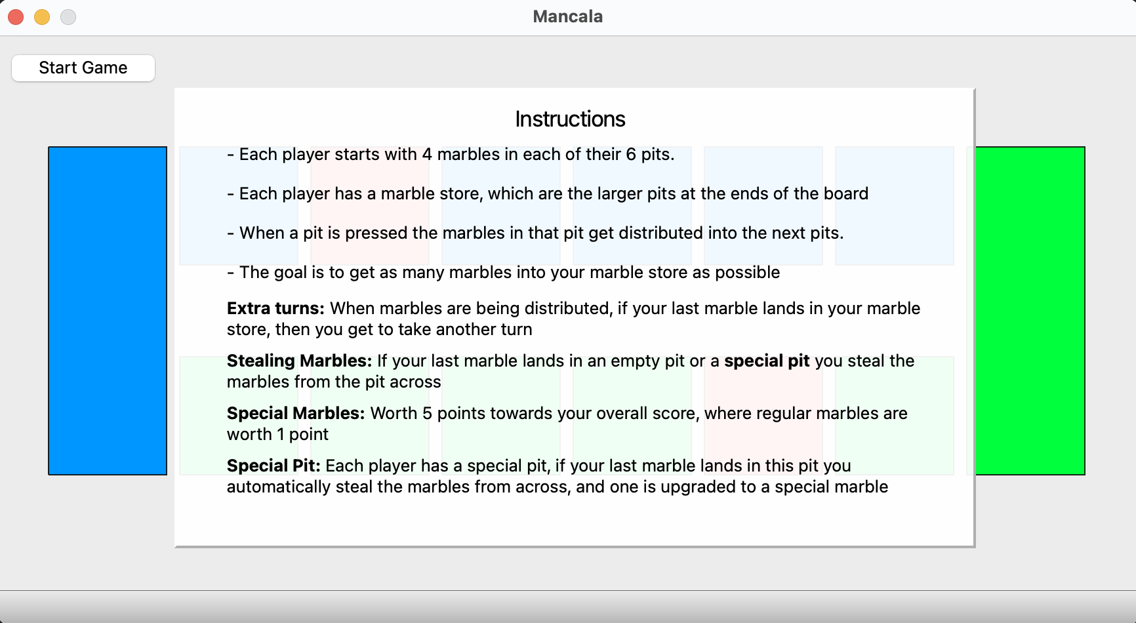Click the Start Game button

pos(83,68)
